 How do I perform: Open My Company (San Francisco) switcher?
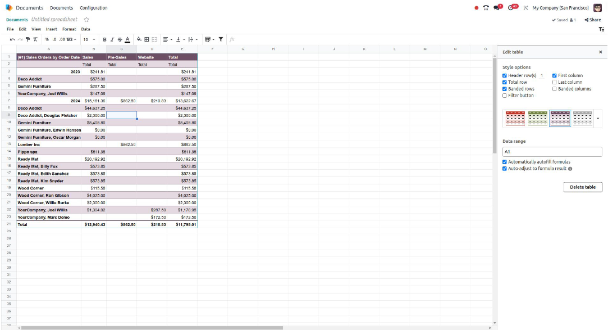tap(560, 8)
